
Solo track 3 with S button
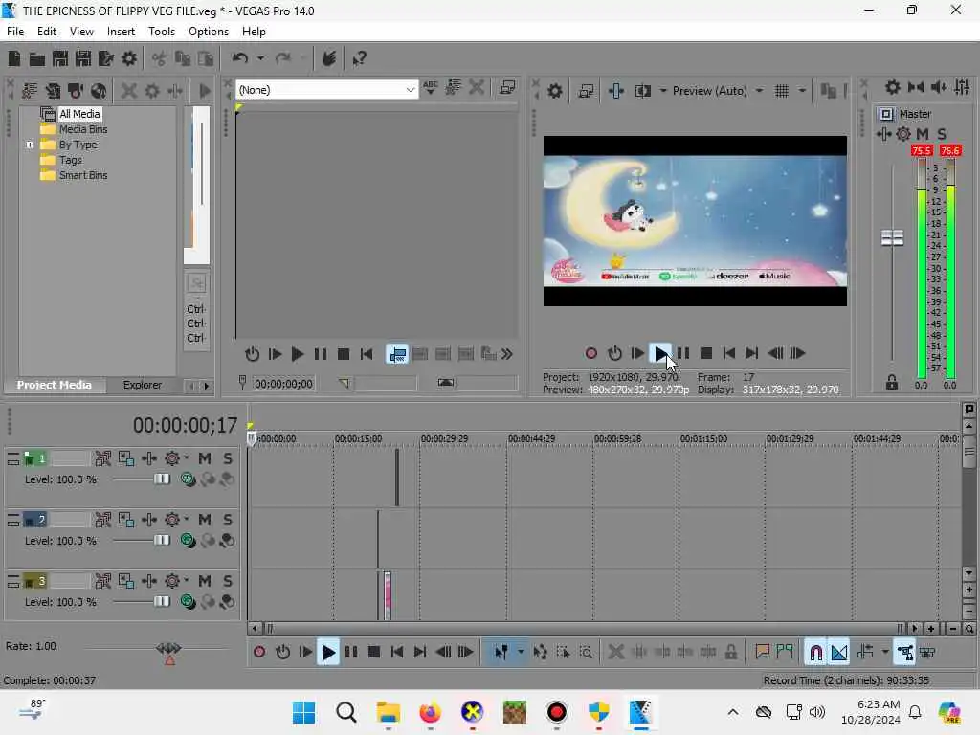click(228, 581)
